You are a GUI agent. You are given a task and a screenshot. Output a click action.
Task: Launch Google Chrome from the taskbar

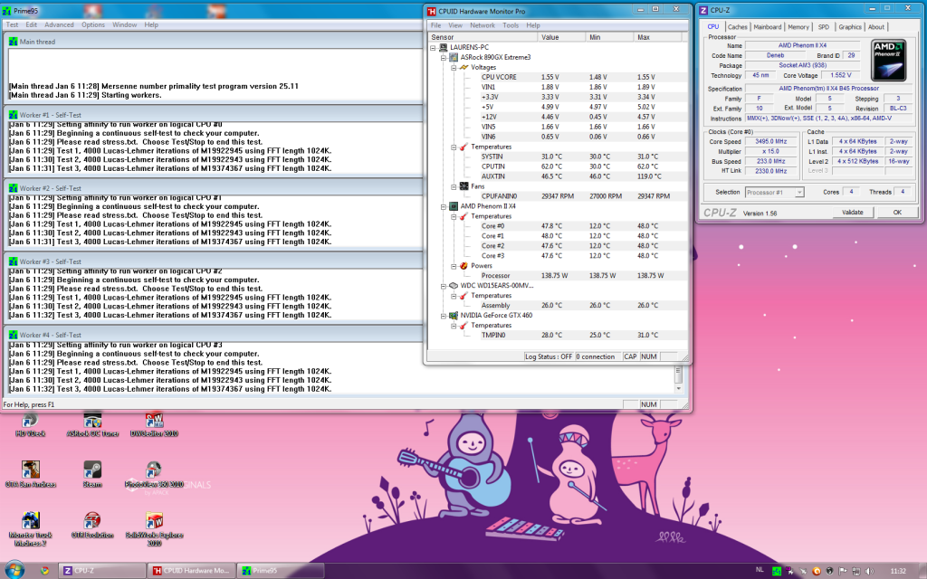pos(45,571)
